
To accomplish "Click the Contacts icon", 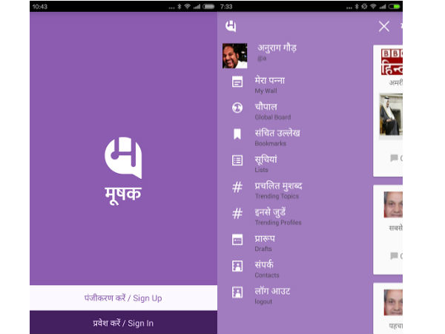I will click(237, 266).
